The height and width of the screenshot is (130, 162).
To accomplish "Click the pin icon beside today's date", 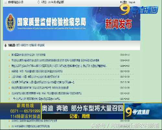I will click(39, 2).
